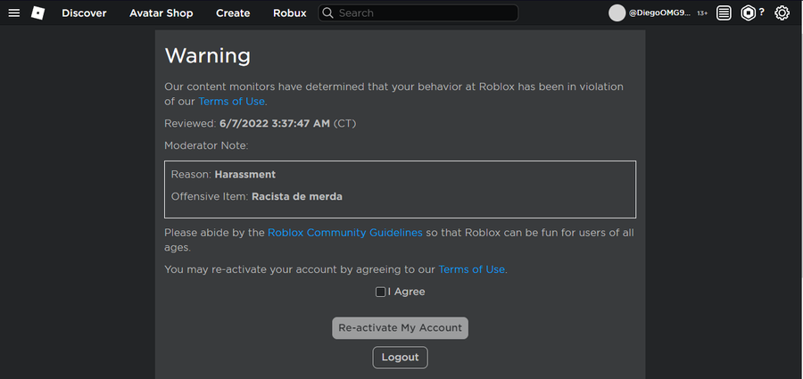Open the notifications feed list icon
This screenshot has width=803, height=379.
724,12
